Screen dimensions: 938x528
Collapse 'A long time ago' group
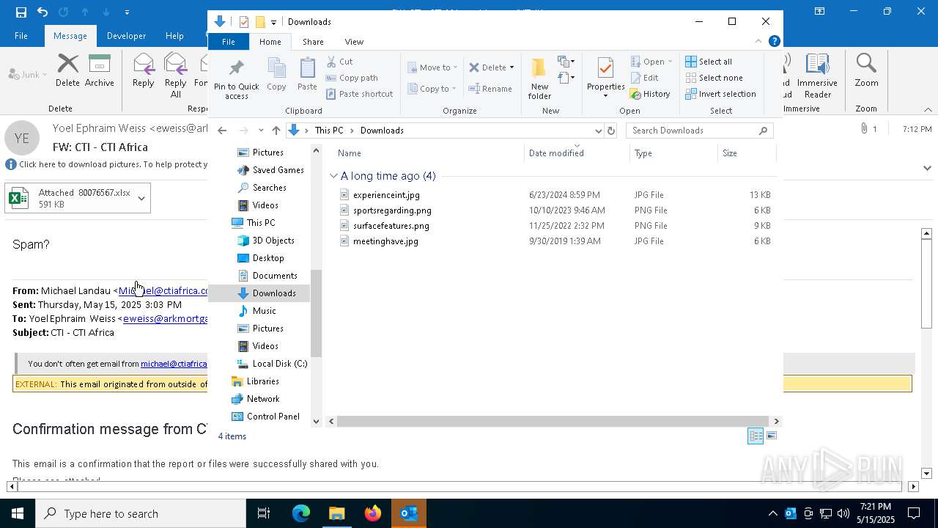point(333,176)
